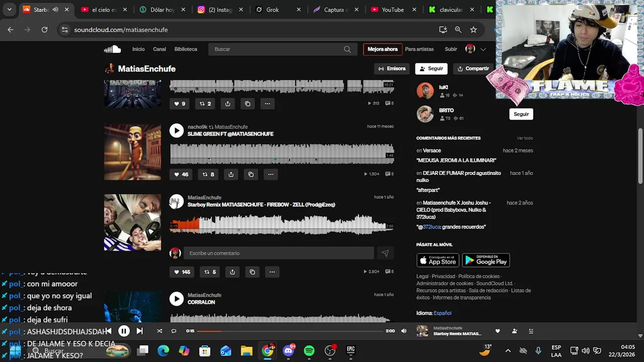Like the SLIME GREEN track (46 likes)
The image size is (644, 362).
coord(181,174)
